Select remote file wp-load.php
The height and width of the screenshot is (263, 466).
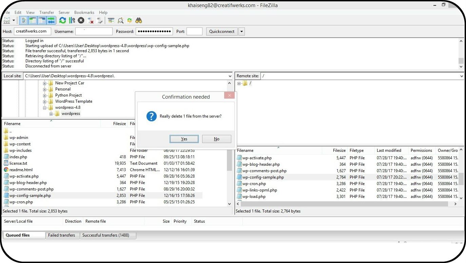(x=254, y=197)
